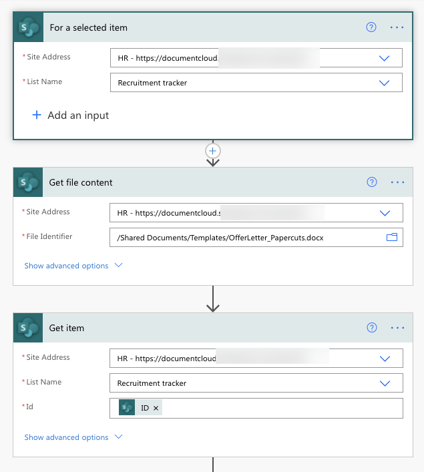The height and width of the screenshot is (472, 424).
Task: Click help icon on Get file content card
Action: point(372,182)
